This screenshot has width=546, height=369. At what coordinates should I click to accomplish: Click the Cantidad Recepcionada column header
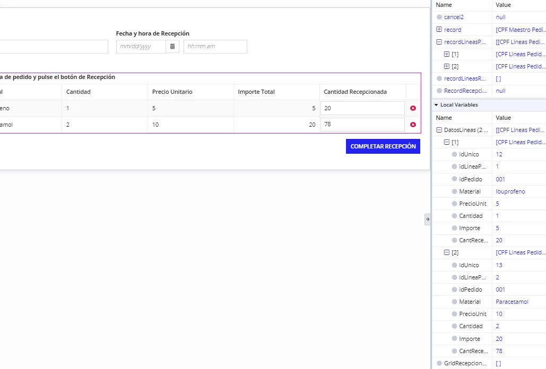click(355, 92)
